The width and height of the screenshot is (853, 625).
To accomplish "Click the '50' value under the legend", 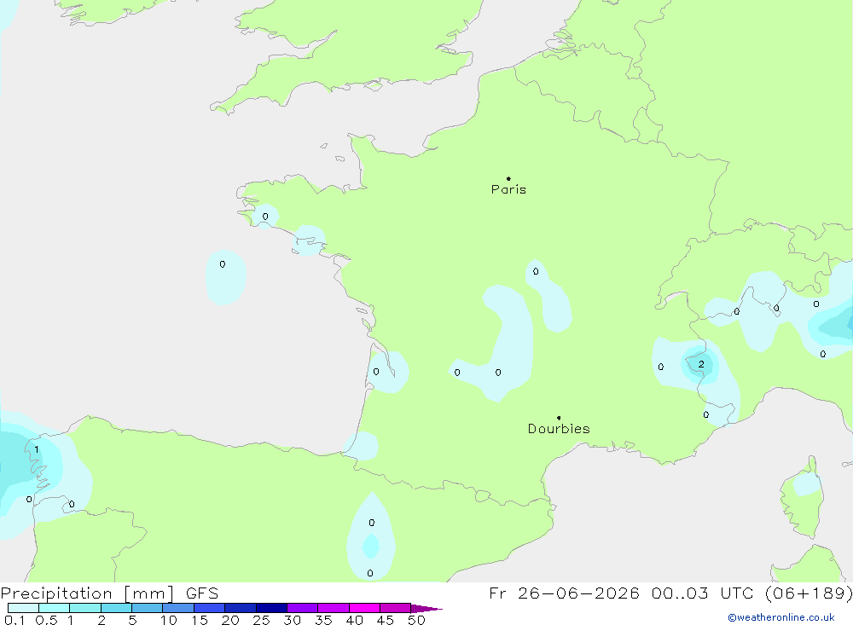I will [x=417, y=620].
